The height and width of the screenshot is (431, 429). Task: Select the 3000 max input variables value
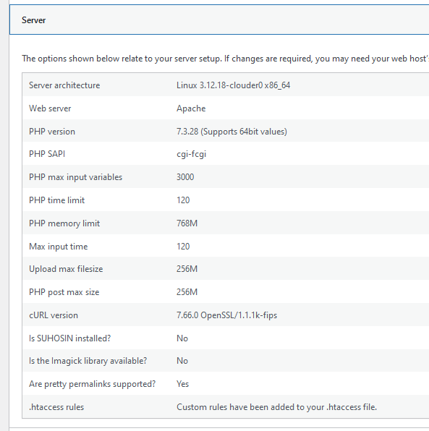click(185, 176)
